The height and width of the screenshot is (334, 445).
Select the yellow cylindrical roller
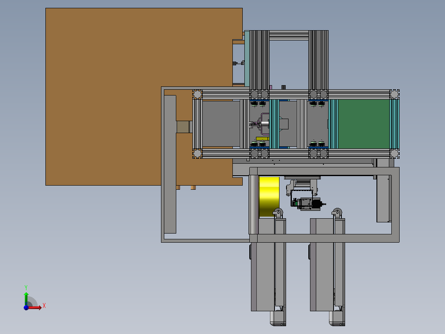[269, 196]
